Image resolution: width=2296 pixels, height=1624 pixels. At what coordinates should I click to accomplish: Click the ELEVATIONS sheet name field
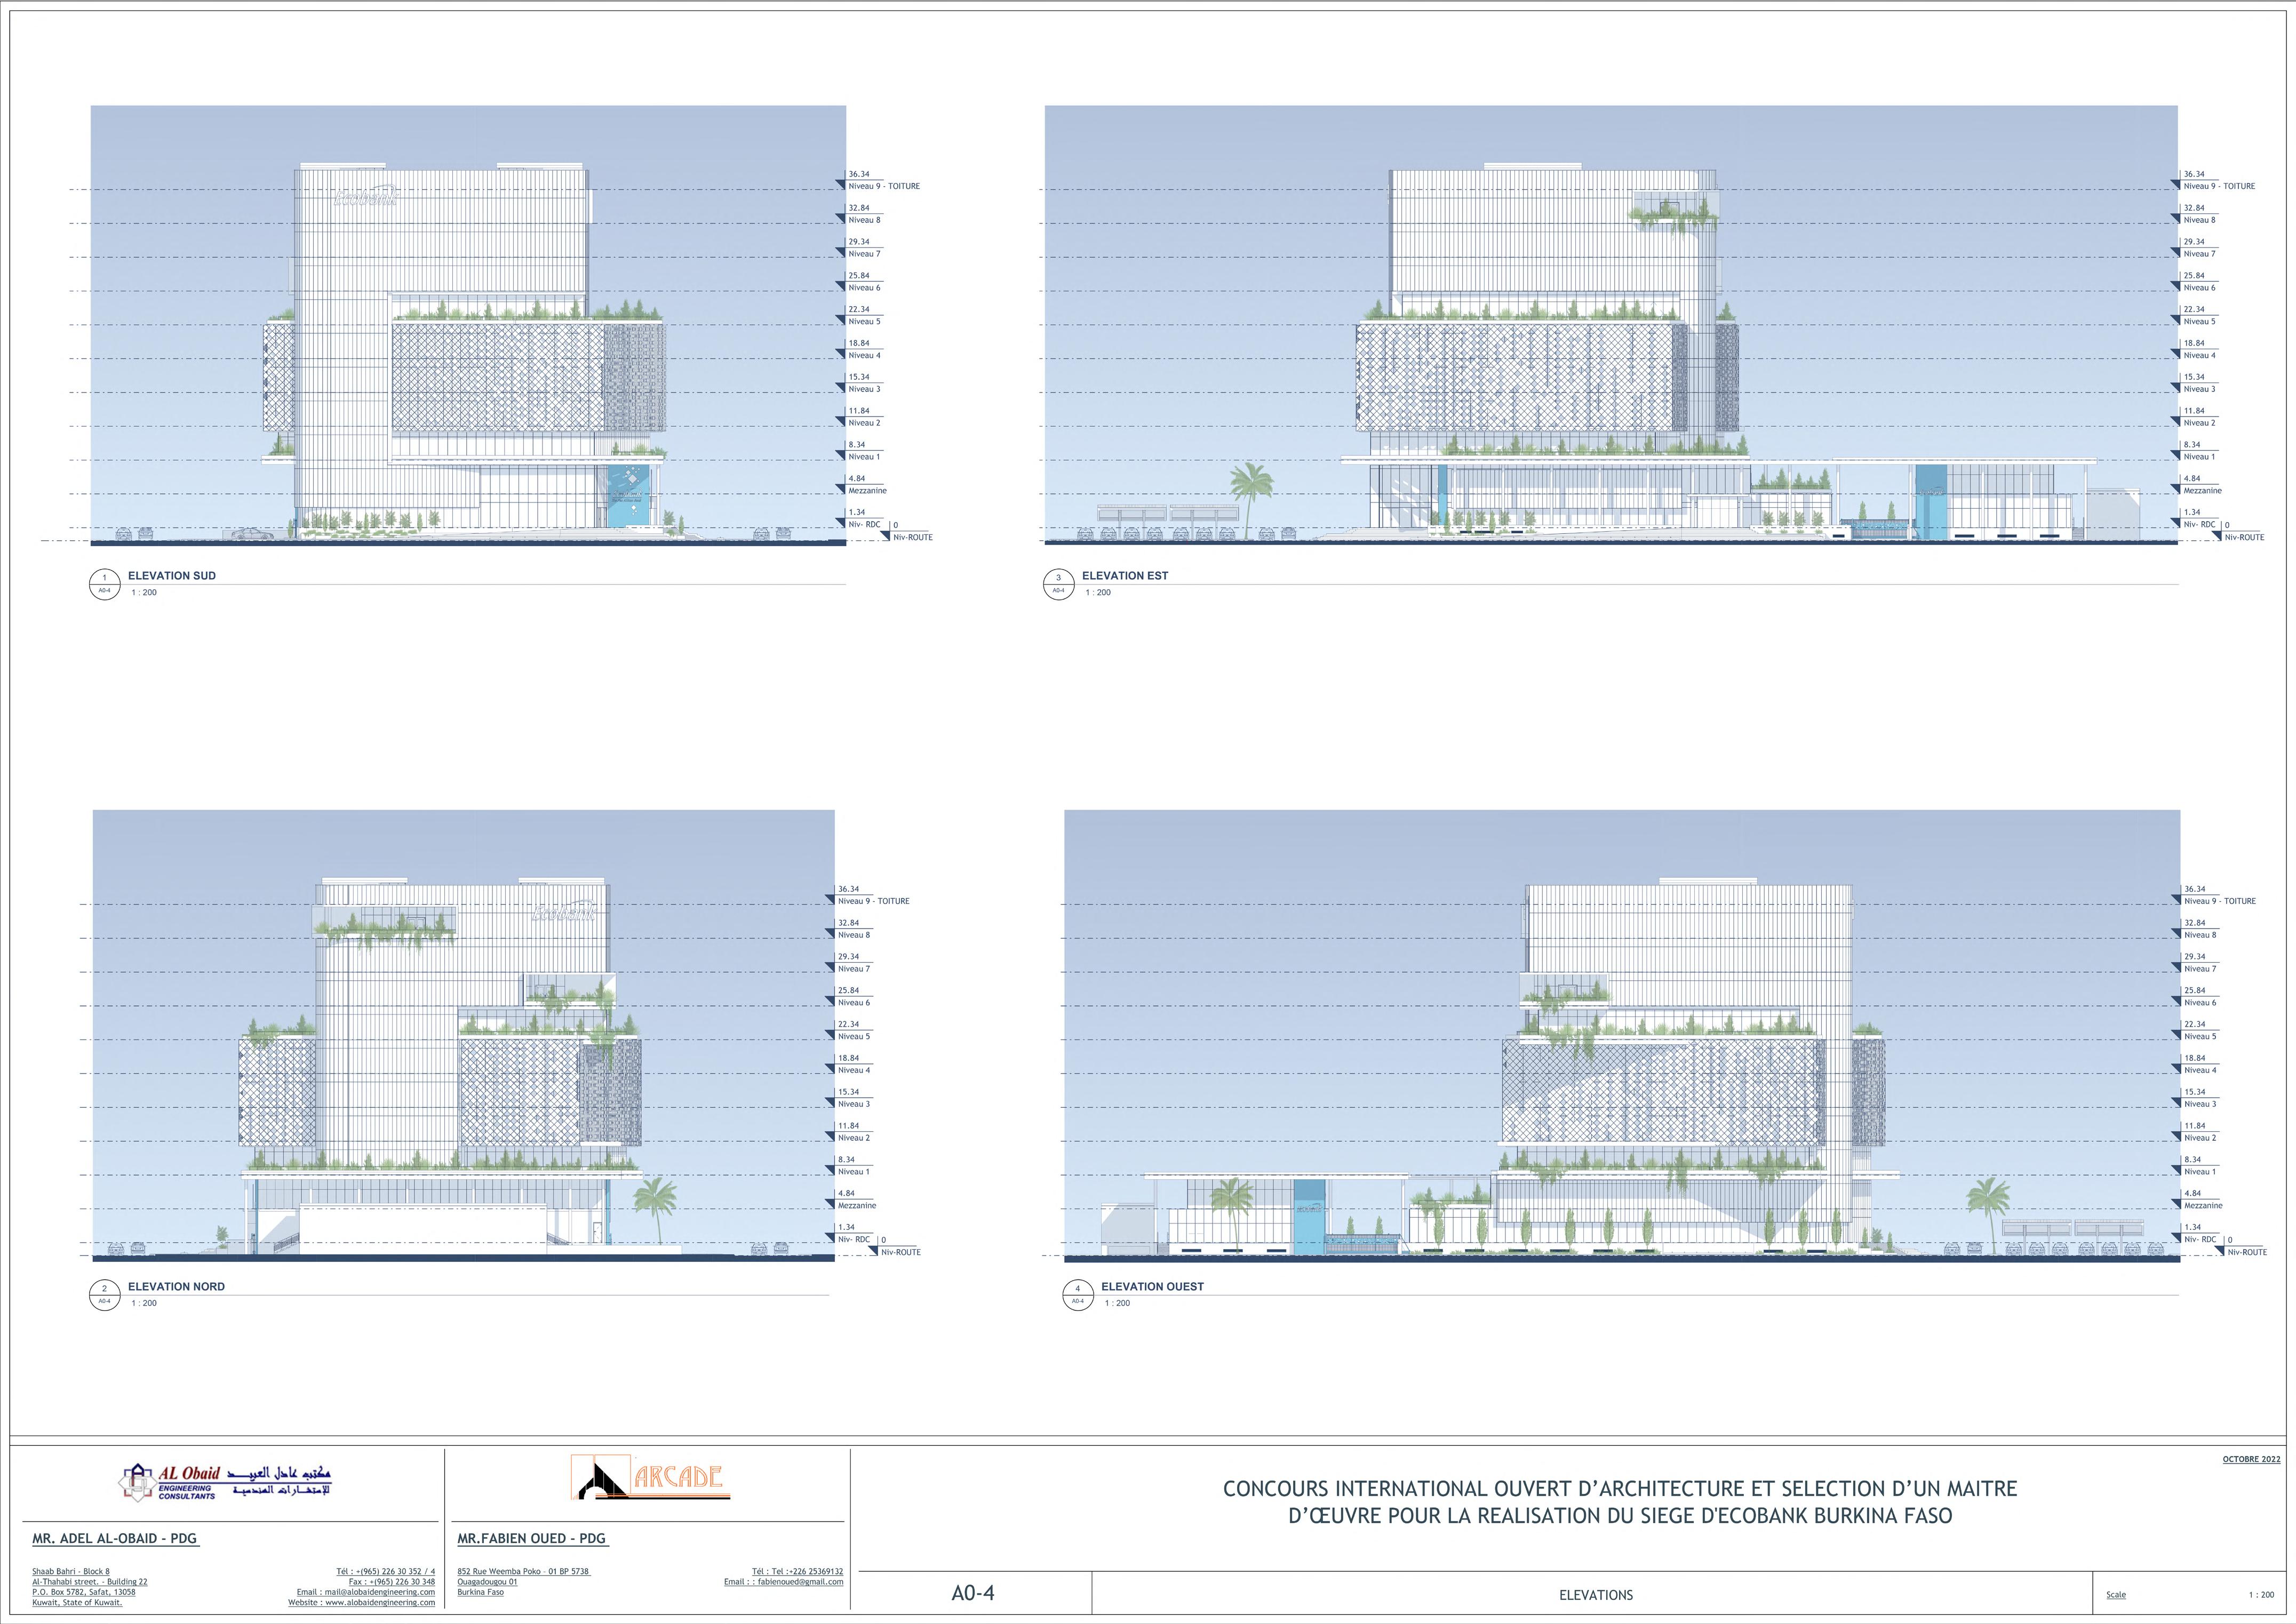click(x=1595, y=1595)
